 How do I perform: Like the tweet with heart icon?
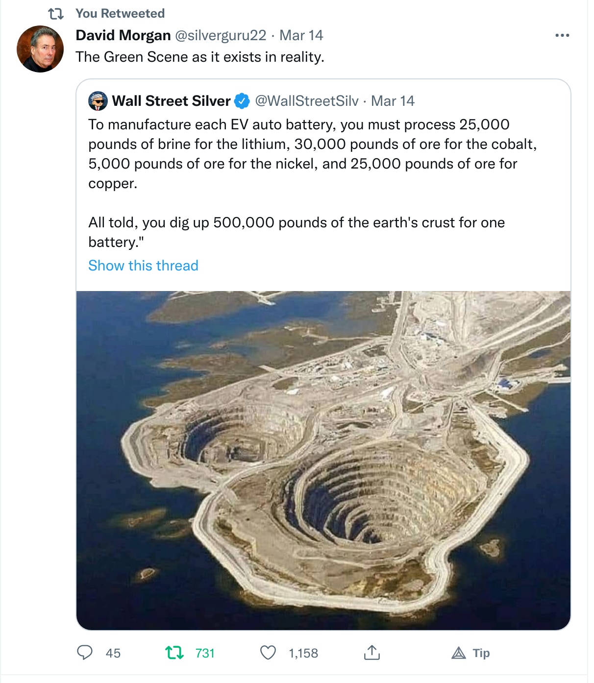pos(268,653)
